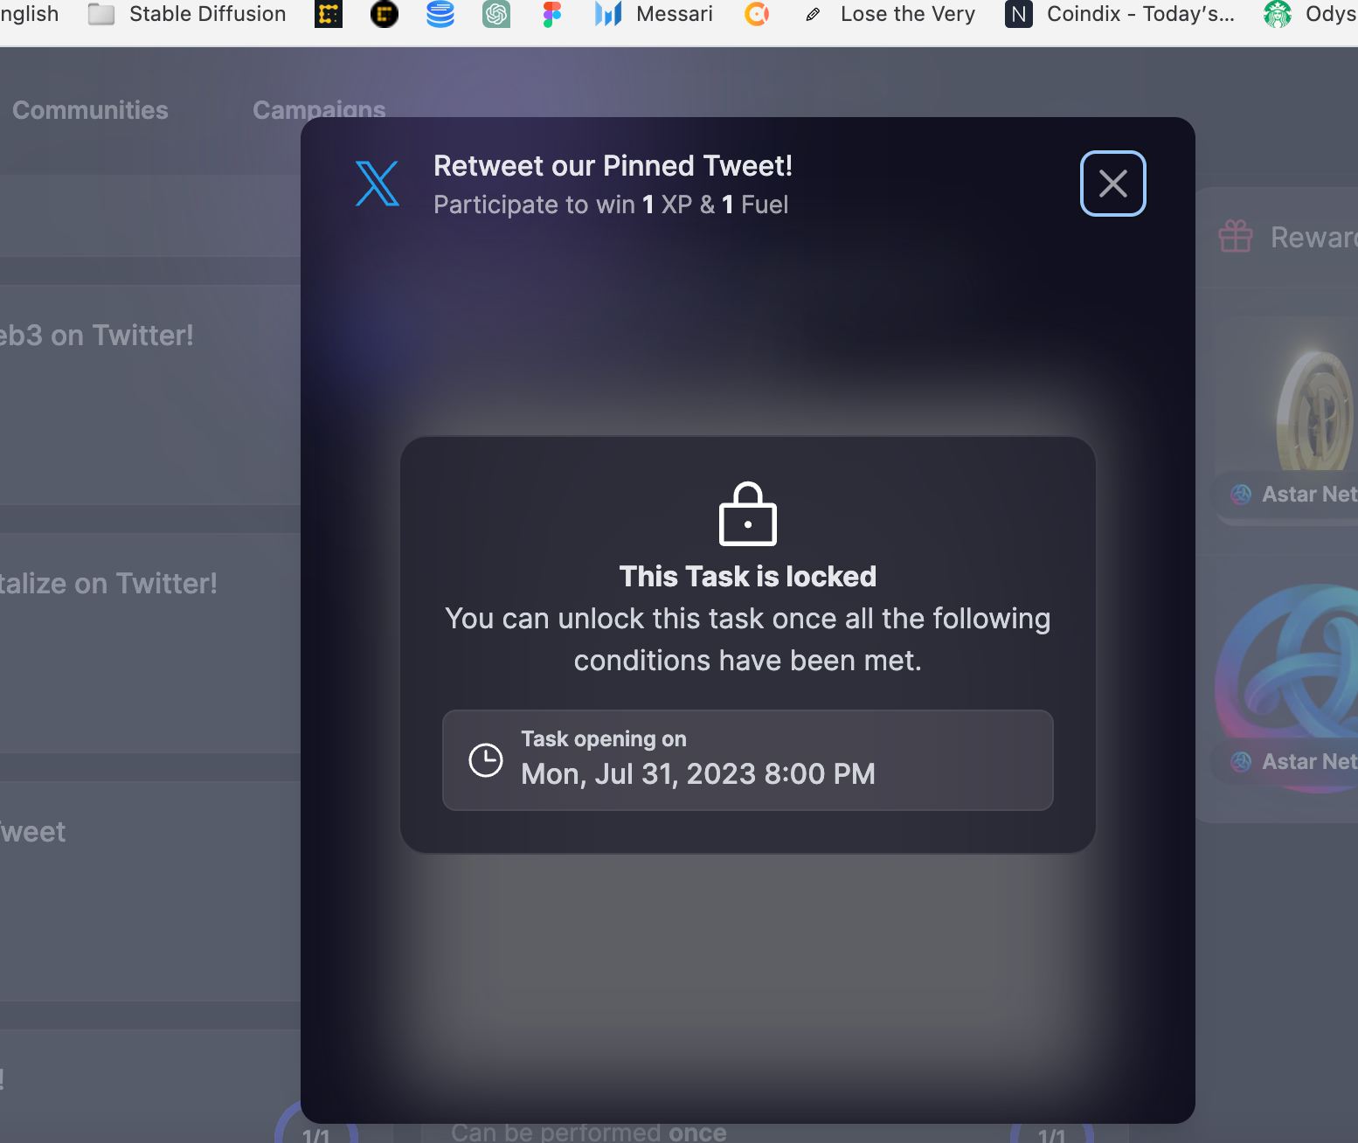1358x1143 pixels.
Task: Open the blue stacked-discs database bookmark
Action: (x=440, y=14)
